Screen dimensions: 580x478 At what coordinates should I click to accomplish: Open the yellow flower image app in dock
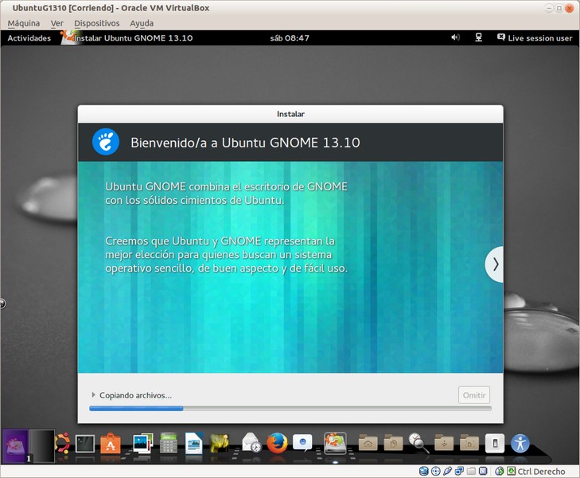click(220, 443)
